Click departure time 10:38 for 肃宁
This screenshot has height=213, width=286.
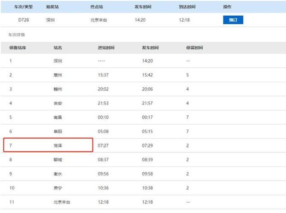pos(147,188)
